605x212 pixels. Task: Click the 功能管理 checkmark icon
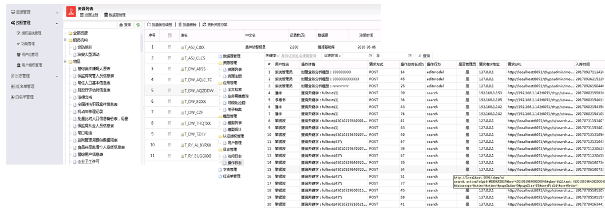pyautogui.click(x=18, y=44)
